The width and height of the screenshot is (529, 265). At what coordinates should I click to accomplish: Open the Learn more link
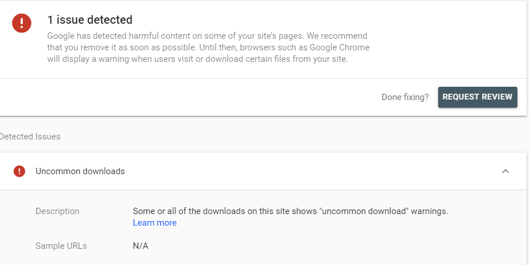tap(155, 223)
